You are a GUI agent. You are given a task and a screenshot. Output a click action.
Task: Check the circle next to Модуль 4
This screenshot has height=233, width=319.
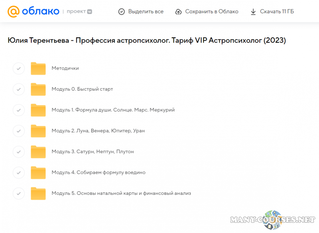coord(19,173)
